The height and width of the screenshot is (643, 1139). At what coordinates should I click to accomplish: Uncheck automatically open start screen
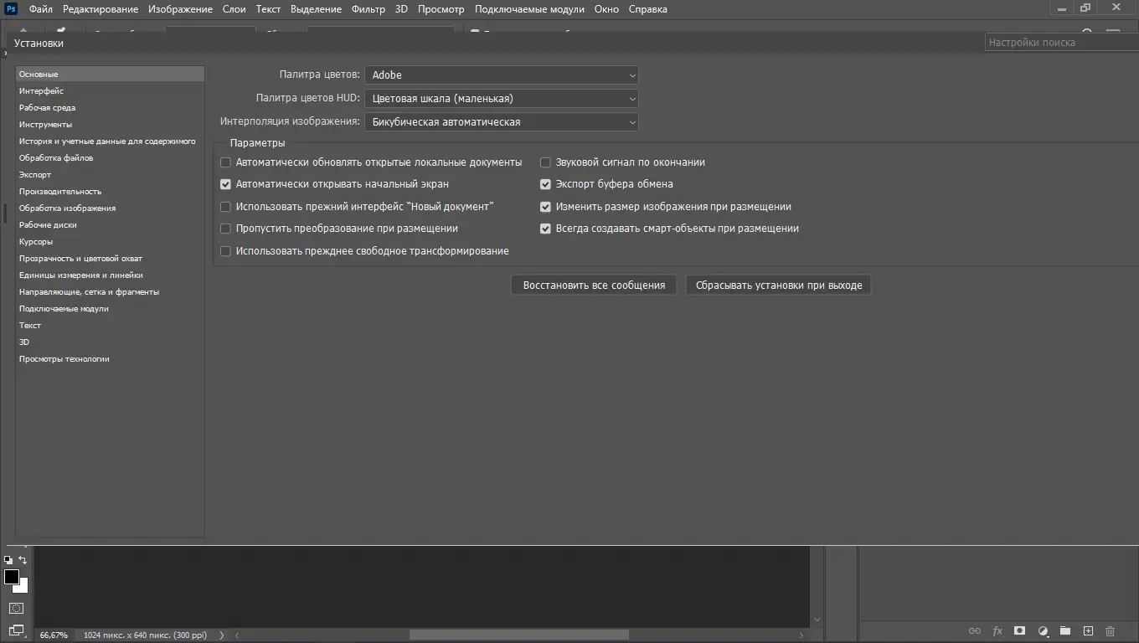pyautogui.click(x=225, y=184)
